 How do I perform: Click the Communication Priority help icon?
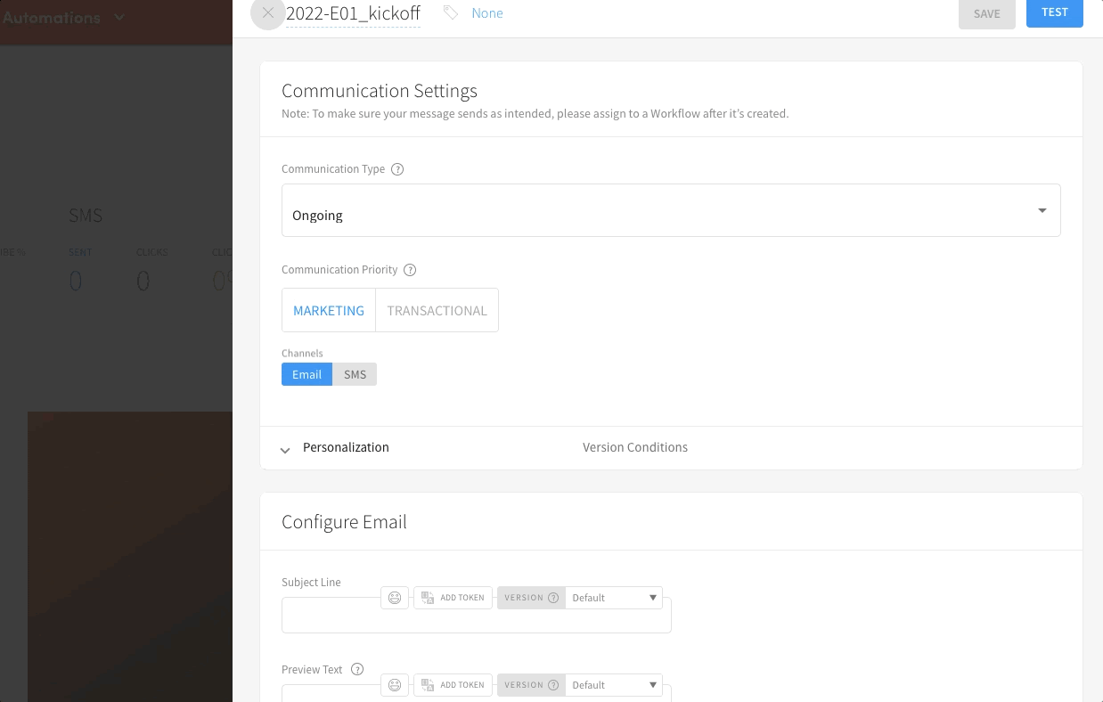pyautogui.click(x=410, y=269)
